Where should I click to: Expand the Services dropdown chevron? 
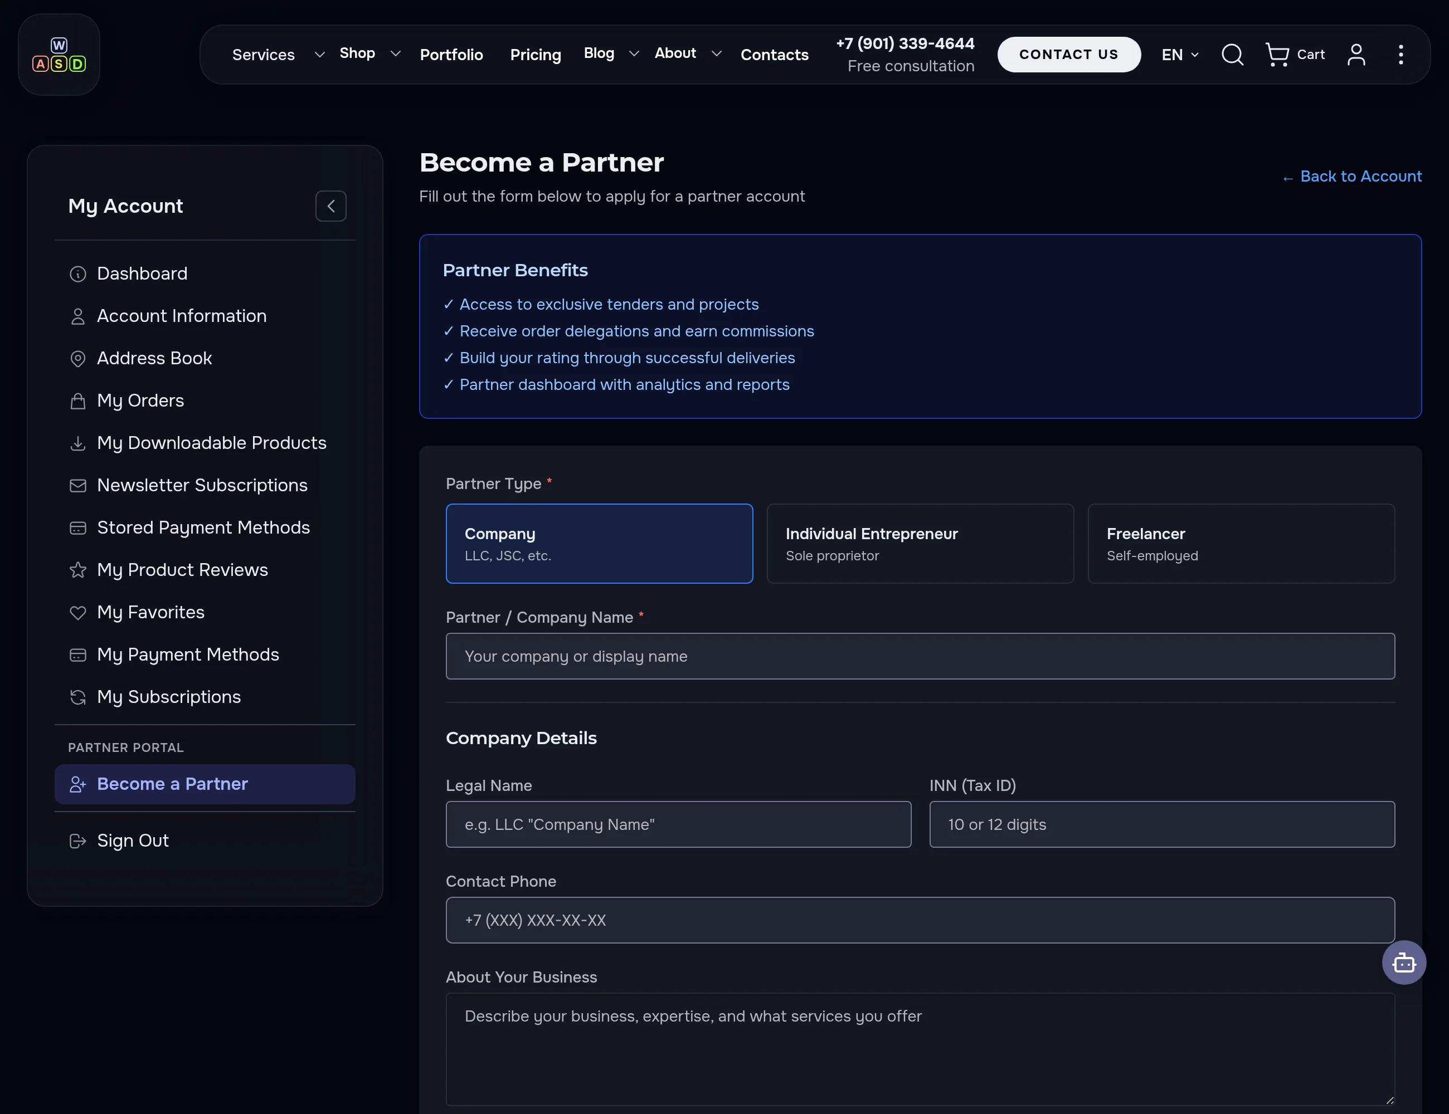(x=319, y=55)
